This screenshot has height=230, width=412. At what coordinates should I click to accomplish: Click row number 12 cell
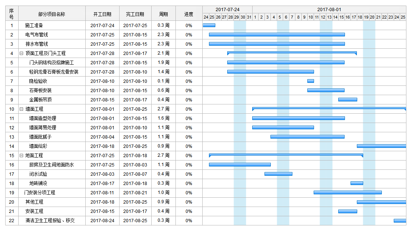tap(12, 127)
